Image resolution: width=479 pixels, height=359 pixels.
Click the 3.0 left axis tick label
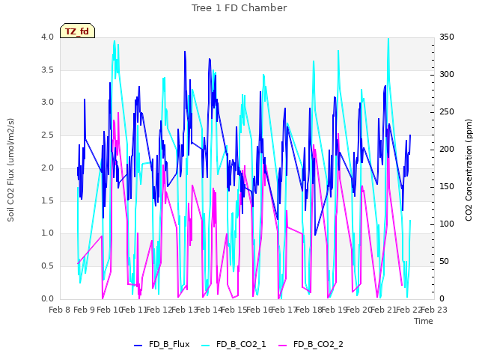click(x=48, y=102)
